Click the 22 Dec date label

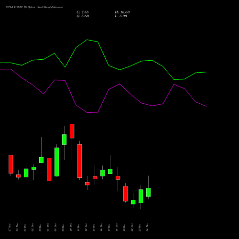coord(132,228)
